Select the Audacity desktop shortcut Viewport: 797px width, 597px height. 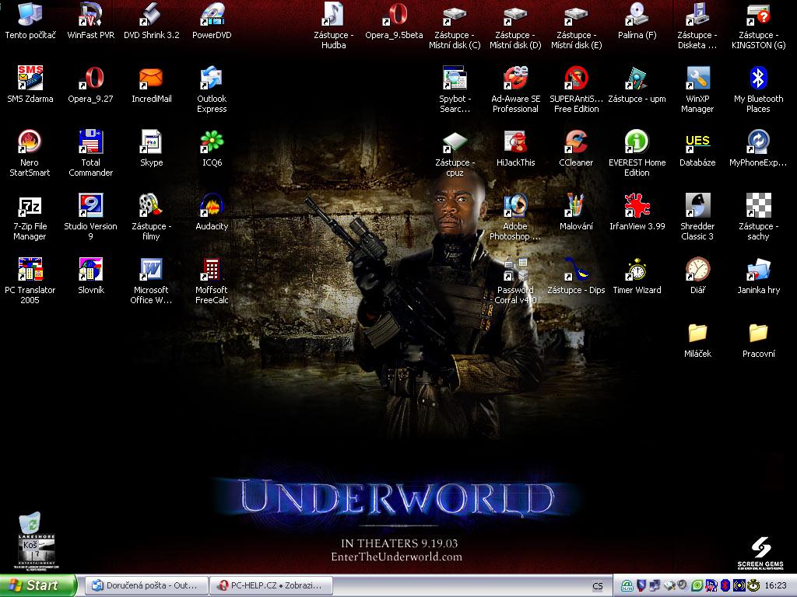(212, 206)
